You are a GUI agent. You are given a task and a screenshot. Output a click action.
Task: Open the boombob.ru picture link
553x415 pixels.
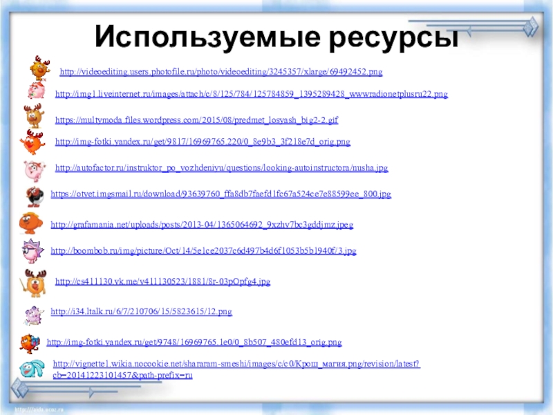203,250
